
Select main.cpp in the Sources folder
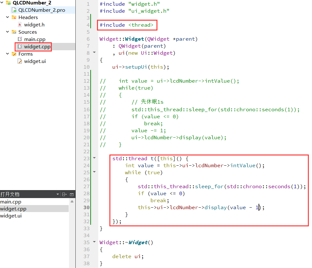click(35, 39)
